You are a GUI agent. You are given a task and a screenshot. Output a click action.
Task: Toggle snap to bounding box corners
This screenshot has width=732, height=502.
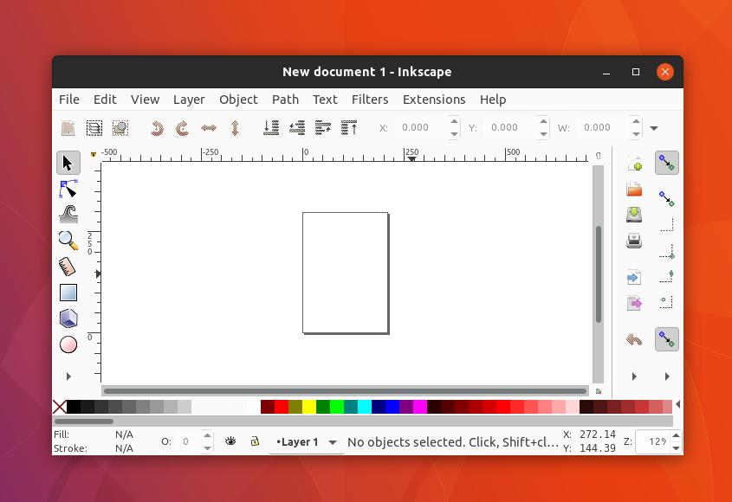click(x=667, y=251)
